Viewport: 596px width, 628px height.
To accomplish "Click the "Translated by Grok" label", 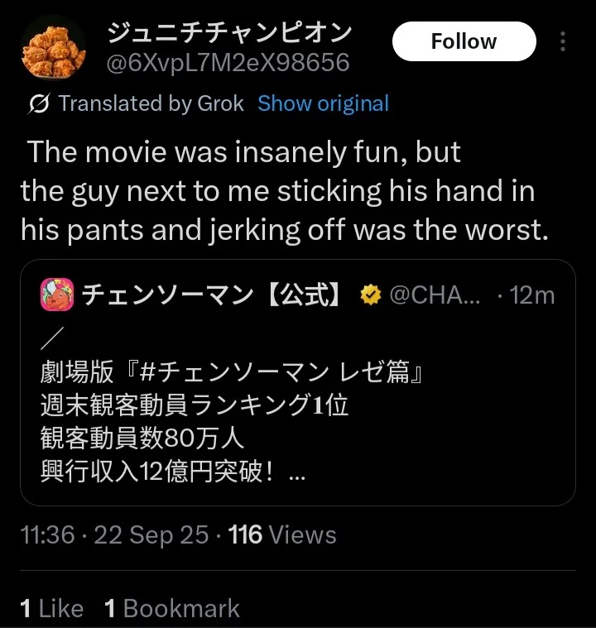I will (x=151, y=104).
